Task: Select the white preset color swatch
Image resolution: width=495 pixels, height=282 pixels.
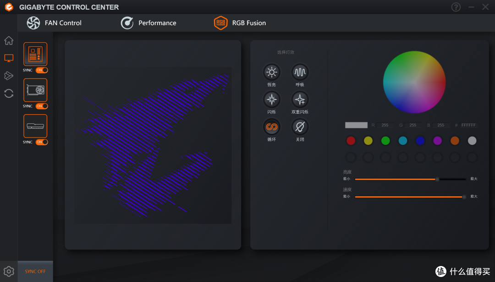Action: [x=472, y=141]
